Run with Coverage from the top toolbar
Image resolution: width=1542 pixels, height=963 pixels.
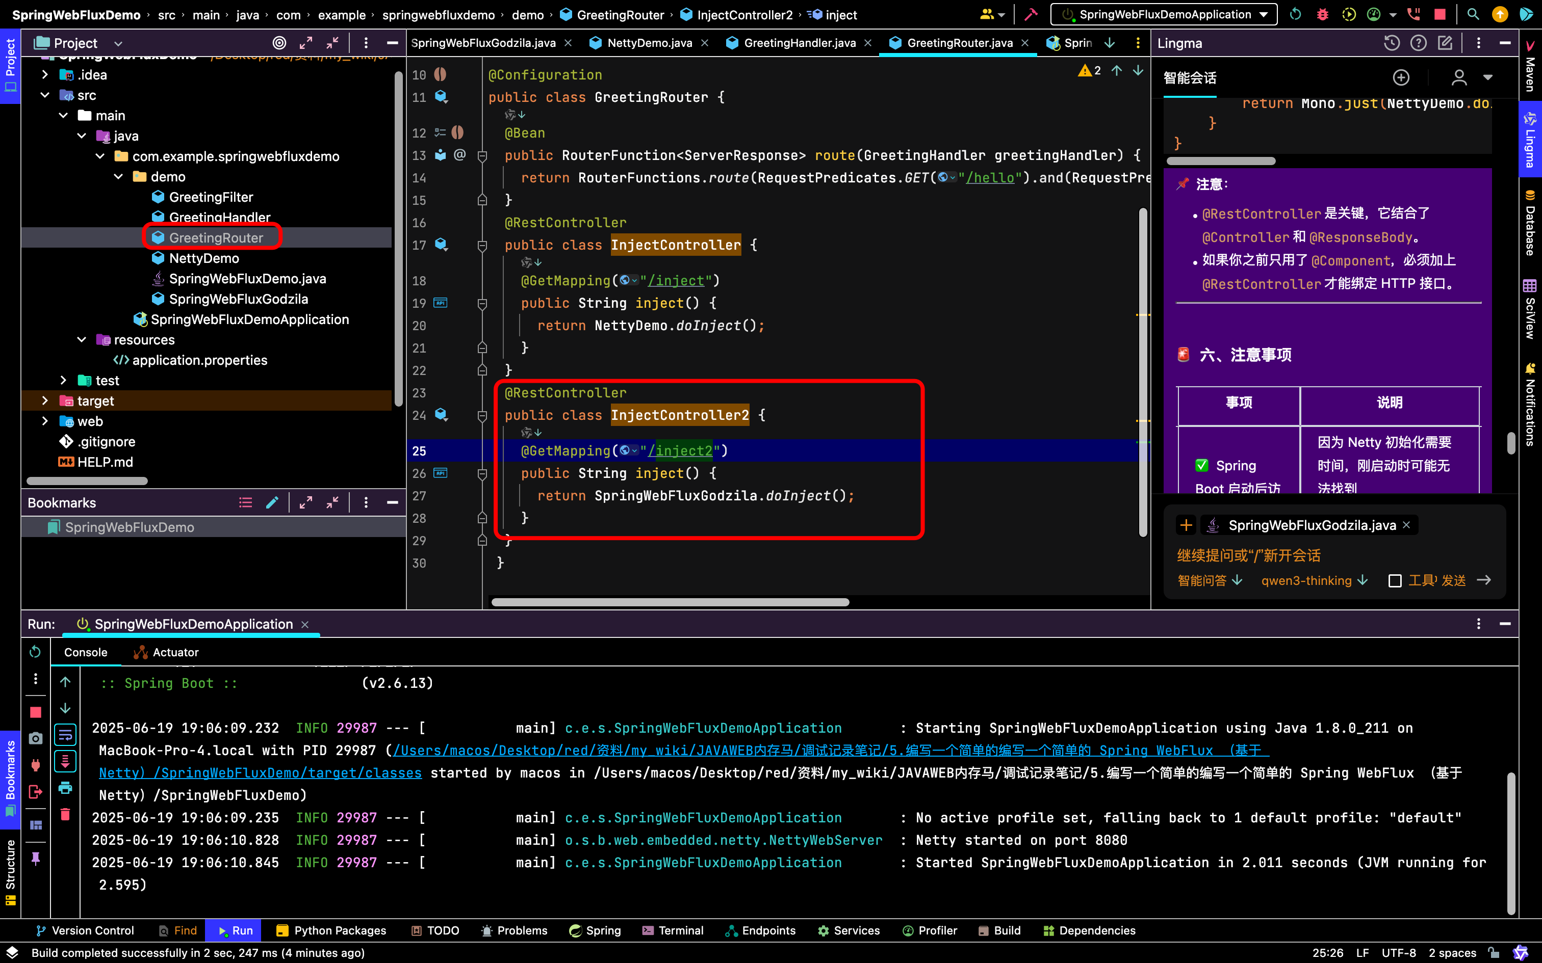(1348, 14)
